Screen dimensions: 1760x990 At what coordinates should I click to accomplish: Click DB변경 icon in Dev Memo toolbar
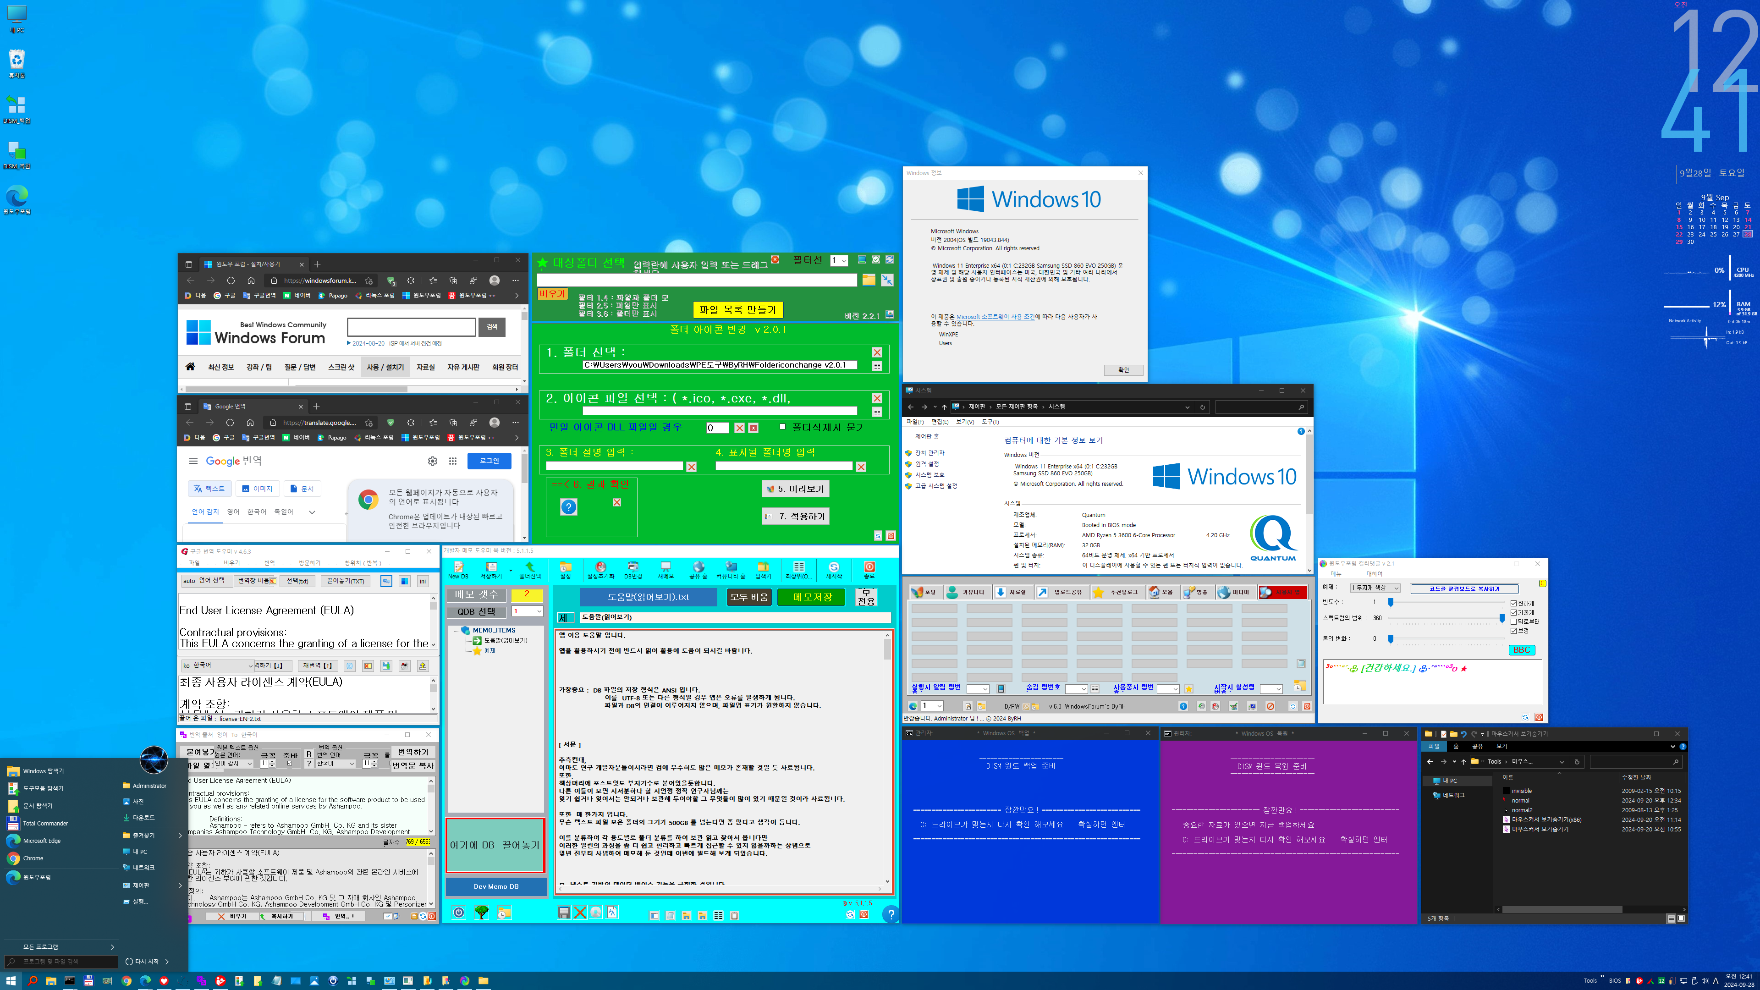point(632,569)
